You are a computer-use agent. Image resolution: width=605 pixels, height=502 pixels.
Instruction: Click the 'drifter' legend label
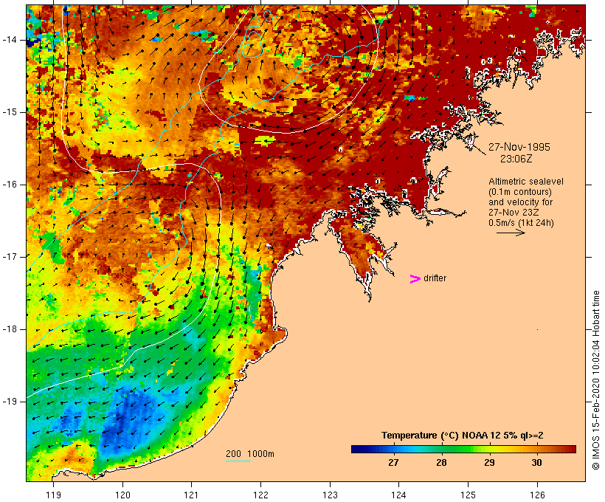[435, 278]
